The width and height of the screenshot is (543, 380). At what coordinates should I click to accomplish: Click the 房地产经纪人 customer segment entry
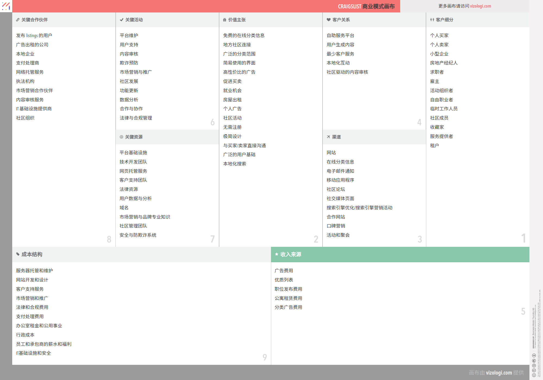pos(444,63)
